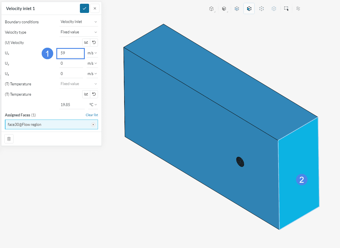The height and width of the screenshot is (248, 340).
Task: Click the Clear list link
Action: pyautogui.click(x=92, y=115)
